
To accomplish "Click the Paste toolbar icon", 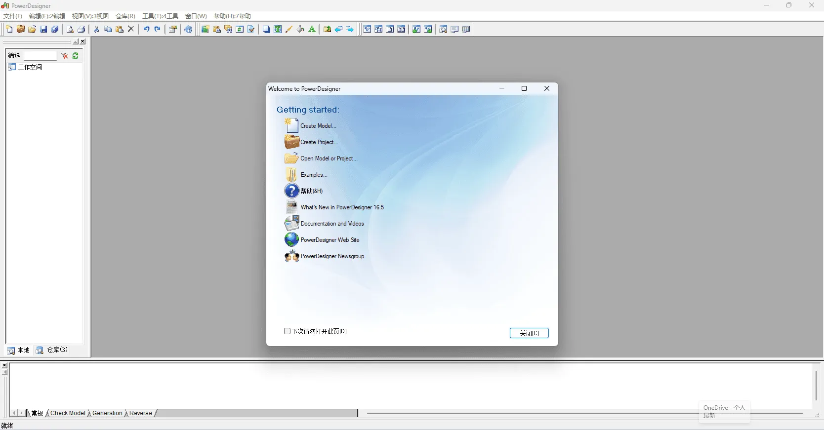I will [120, 29].
